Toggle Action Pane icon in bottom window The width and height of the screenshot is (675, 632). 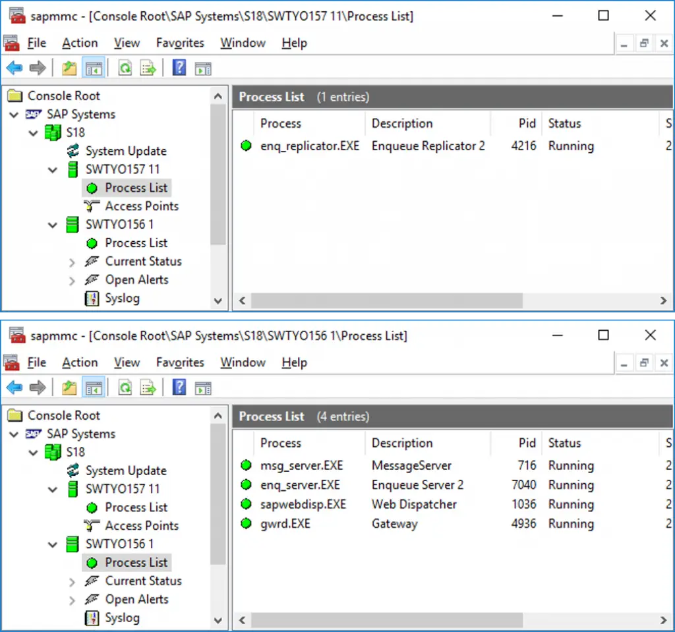click(203, 388)
